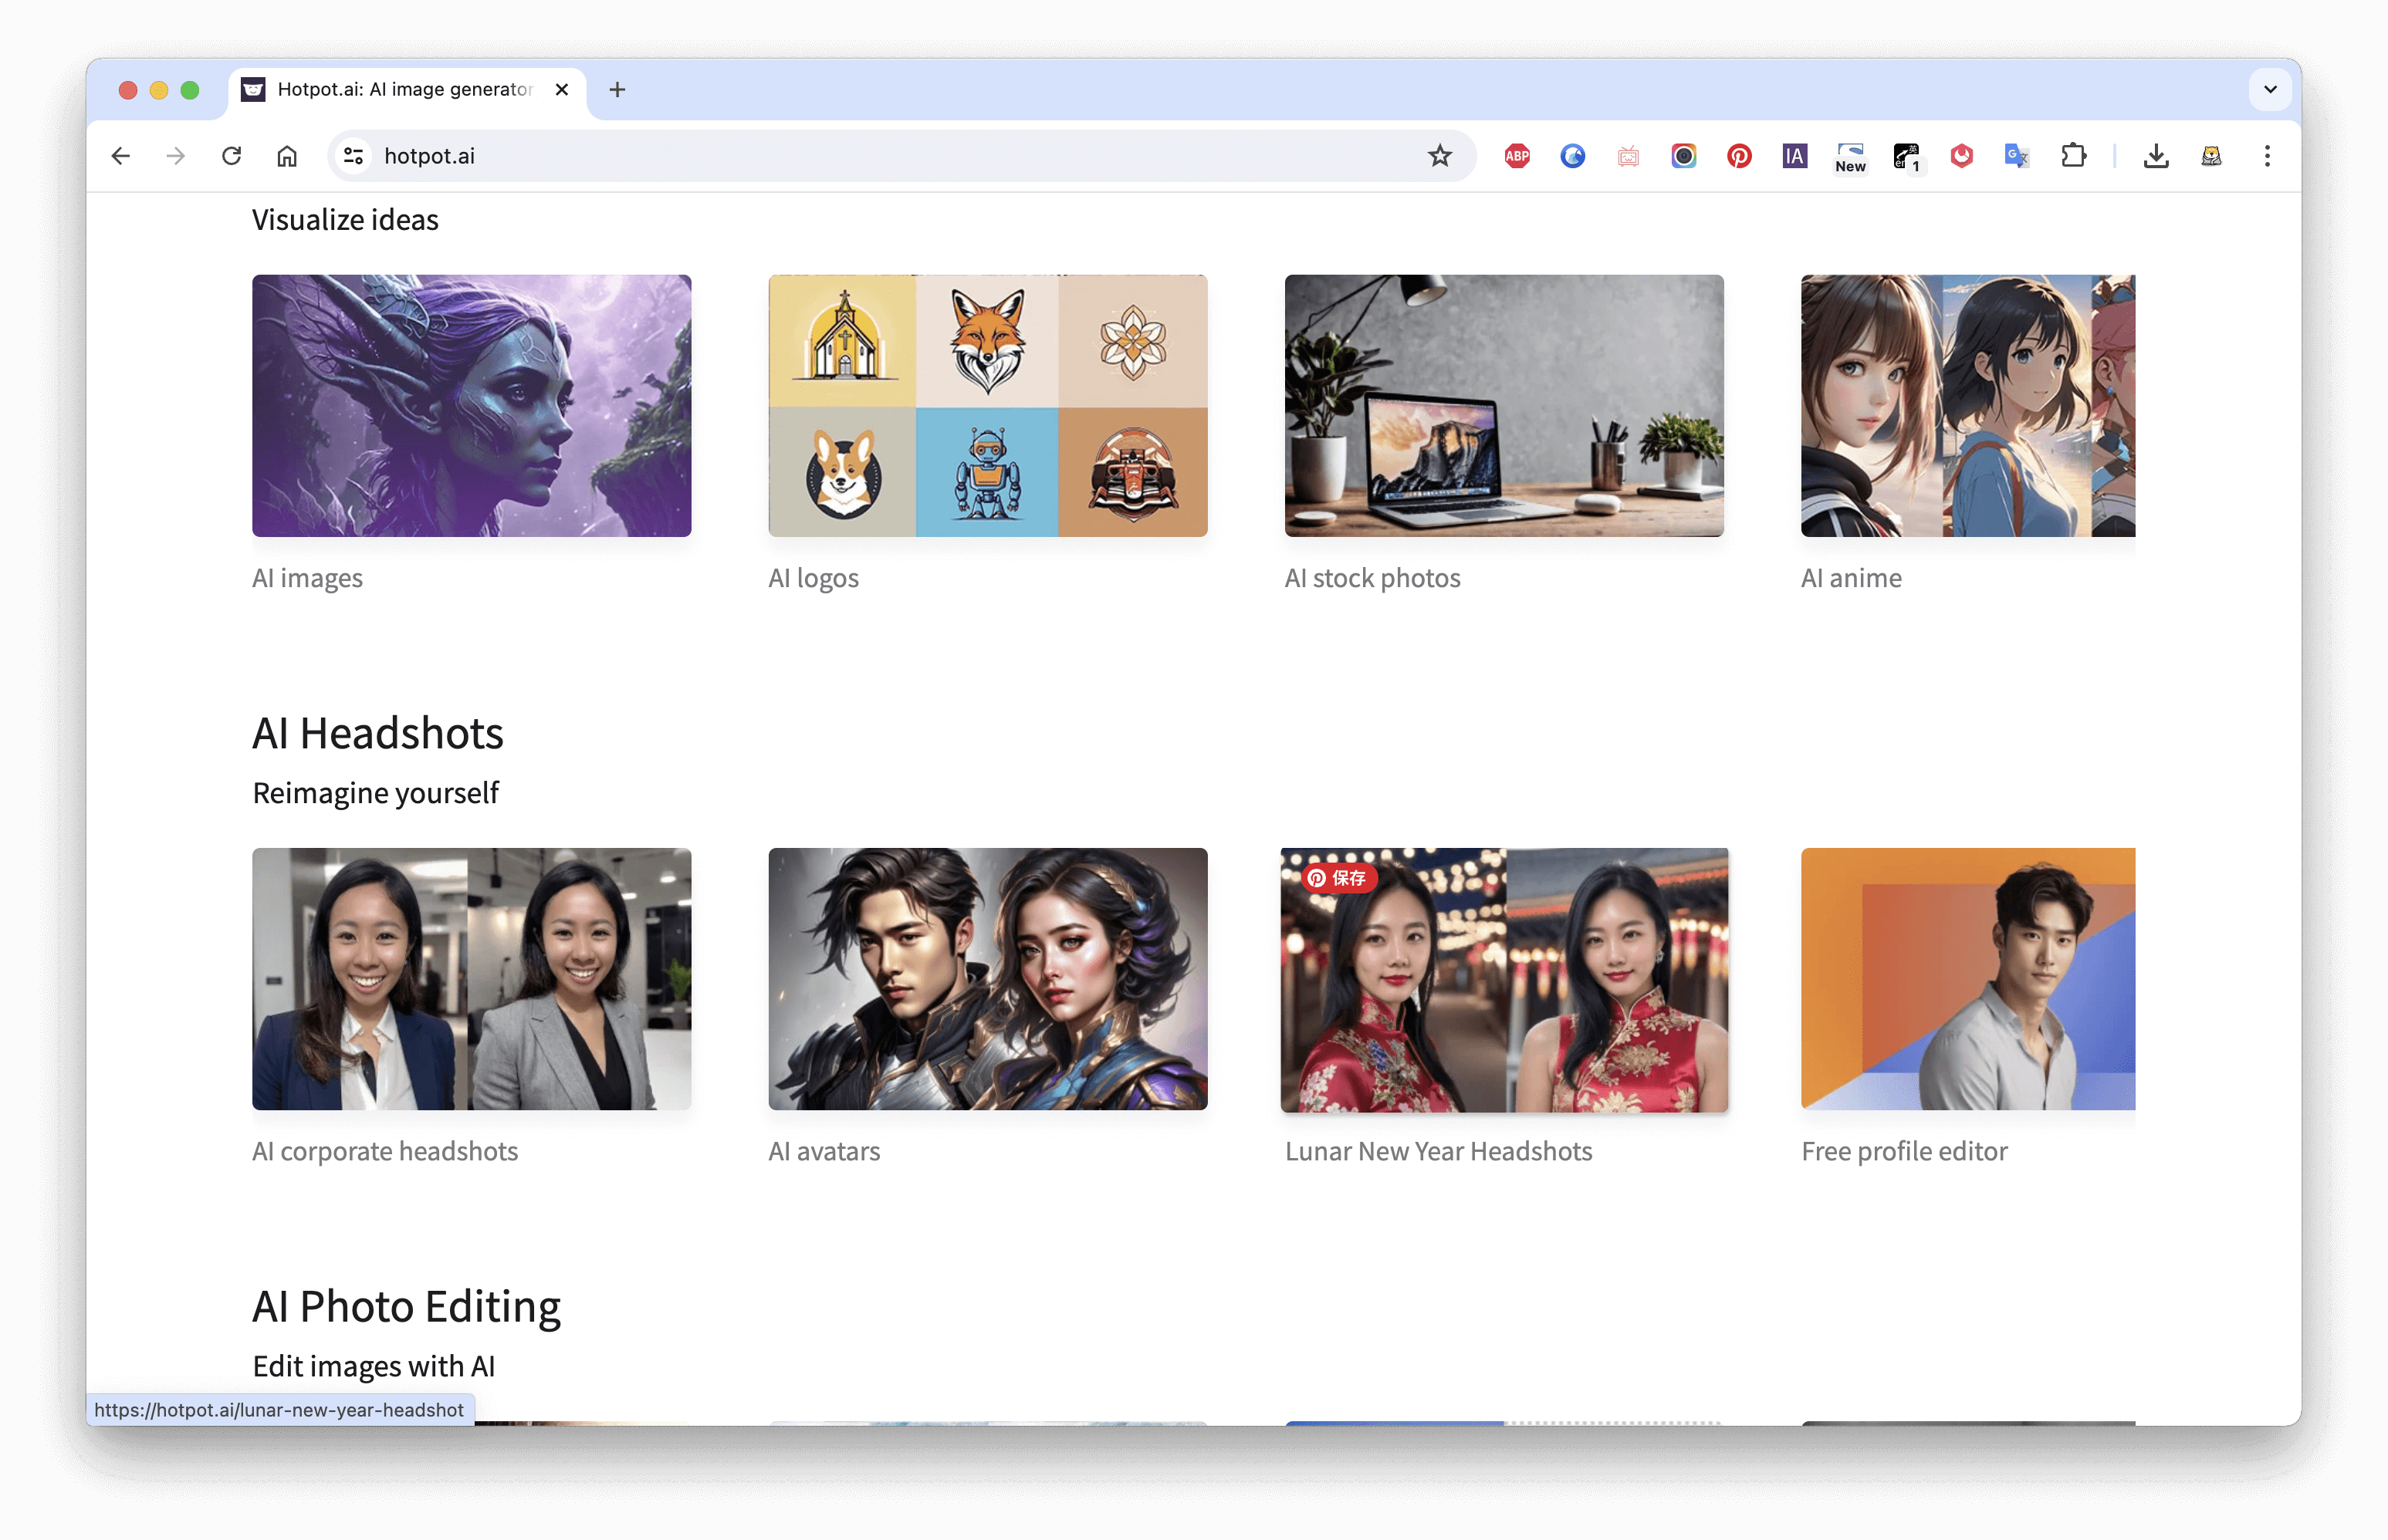Follow the AI stock photos link text
Screen dimensions: 2388x1540
point(1372,578)
